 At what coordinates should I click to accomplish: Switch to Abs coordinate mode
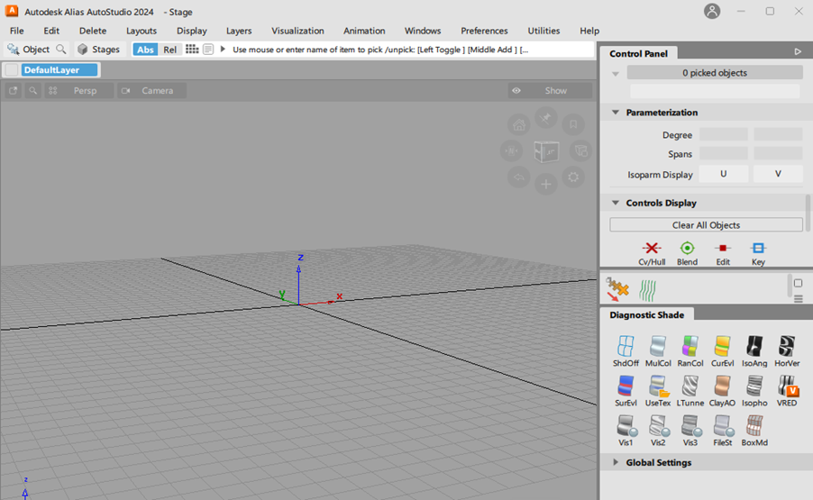pos(145,50)
